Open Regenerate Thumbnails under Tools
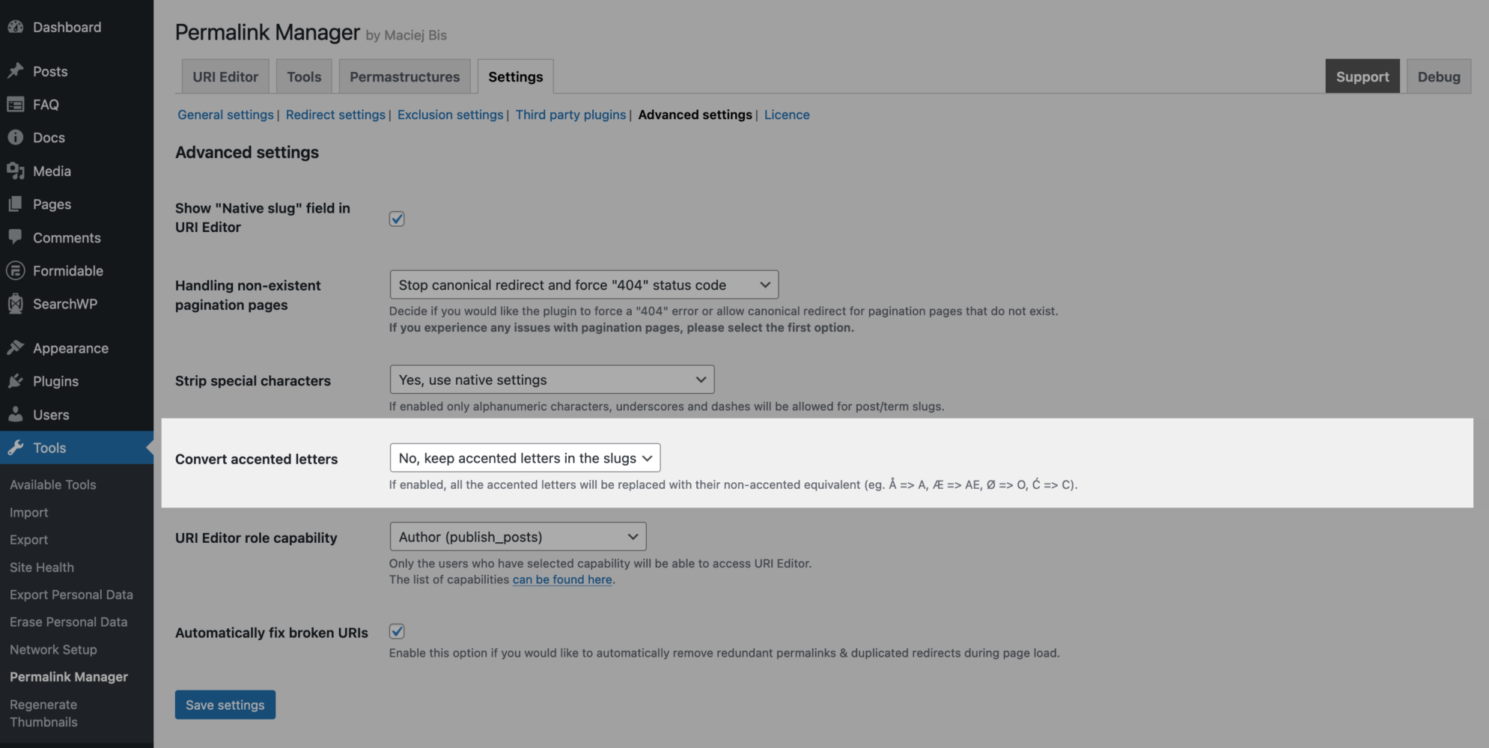 pos(43,713)
